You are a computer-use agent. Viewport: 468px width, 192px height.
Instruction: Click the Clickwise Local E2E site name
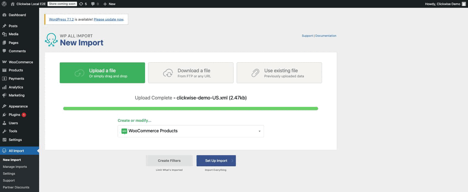point(31,4)
